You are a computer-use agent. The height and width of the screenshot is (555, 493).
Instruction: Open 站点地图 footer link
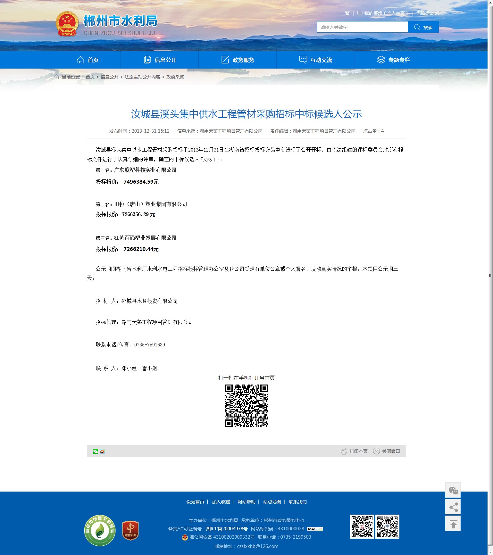[272, 502]
